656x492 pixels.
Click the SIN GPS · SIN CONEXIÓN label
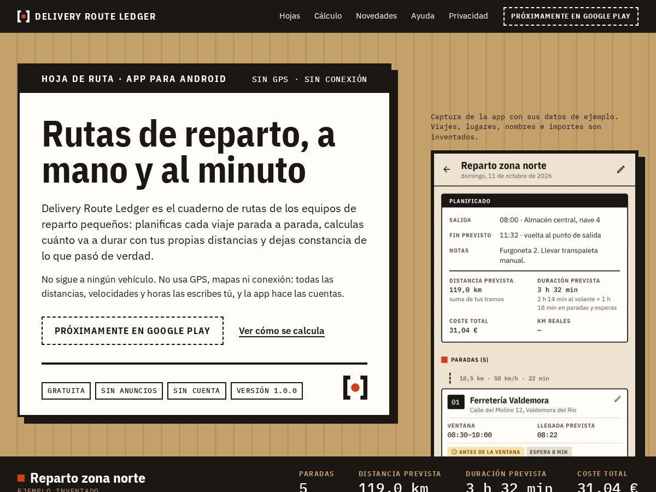click(309, 79)
